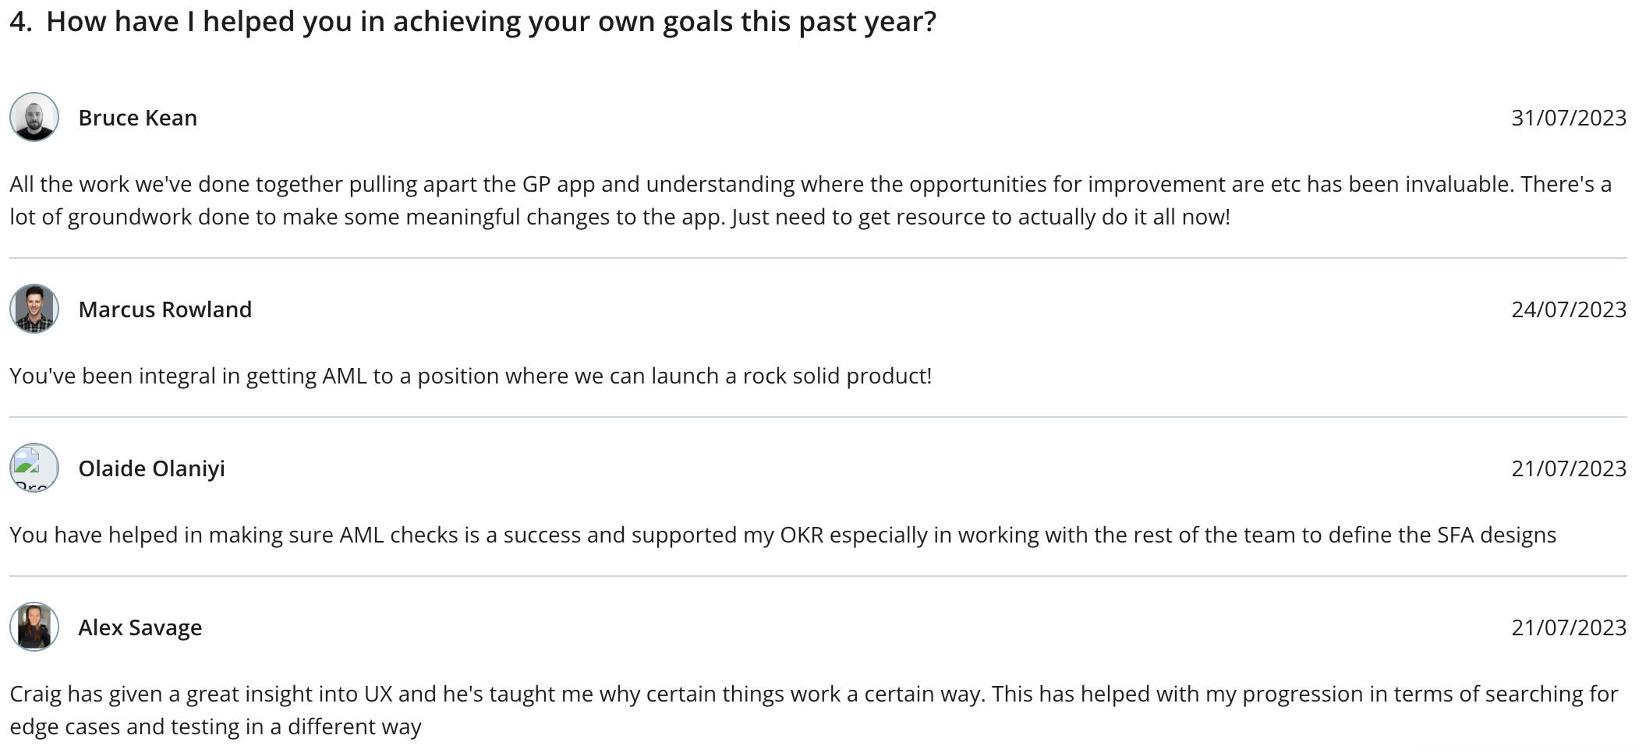Select Craig's UX insight feedback paragraph
Image resolution: width=1639 pixels, height=753 pixels.
click(814, 710)
